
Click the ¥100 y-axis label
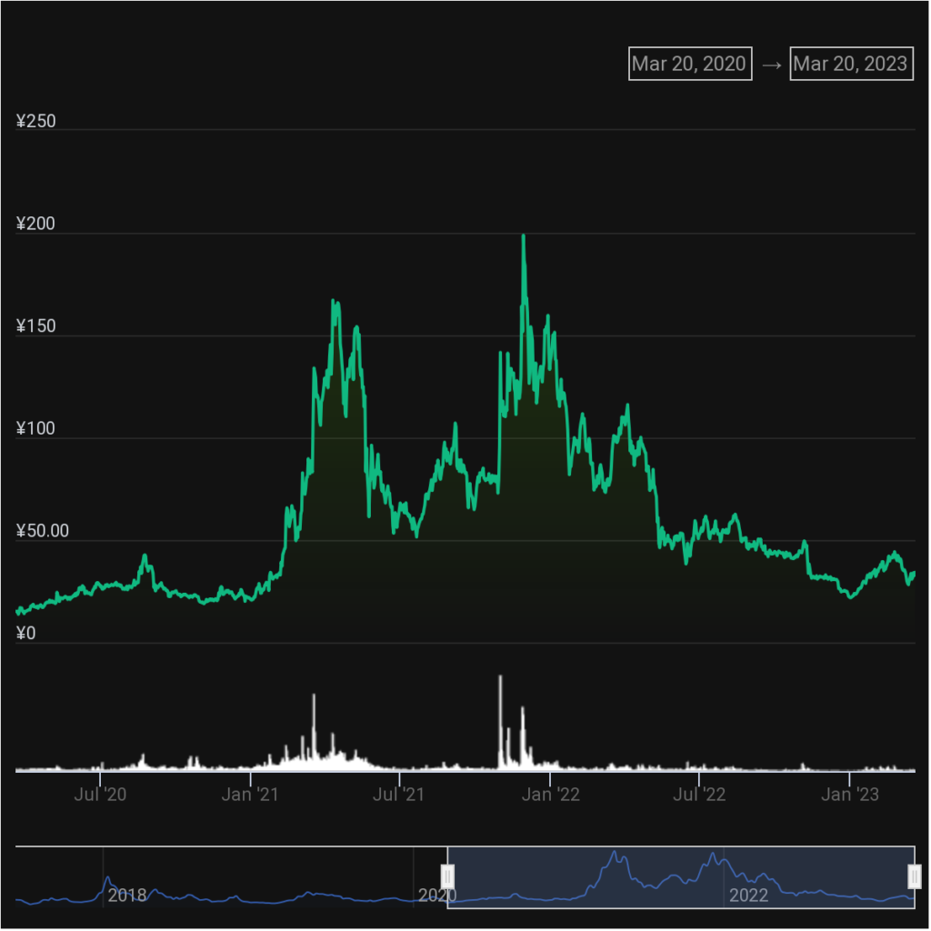(x=35, y=429)
